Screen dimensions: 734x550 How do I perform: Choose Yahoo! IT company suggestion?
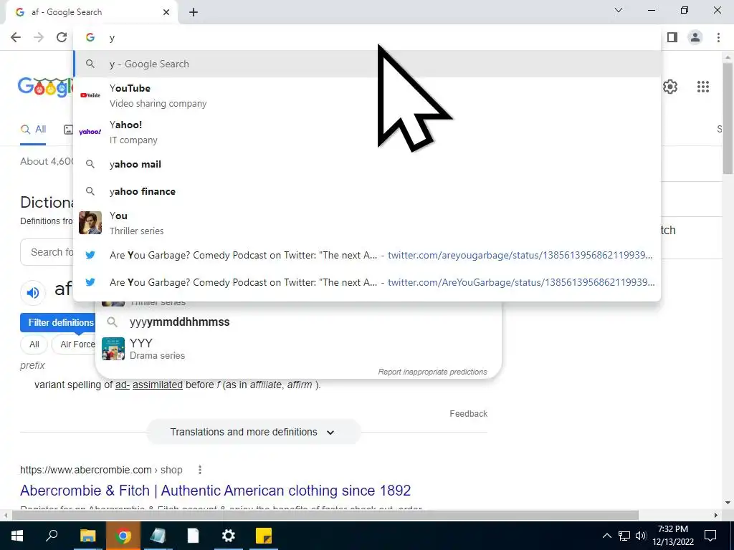(367, 132)
